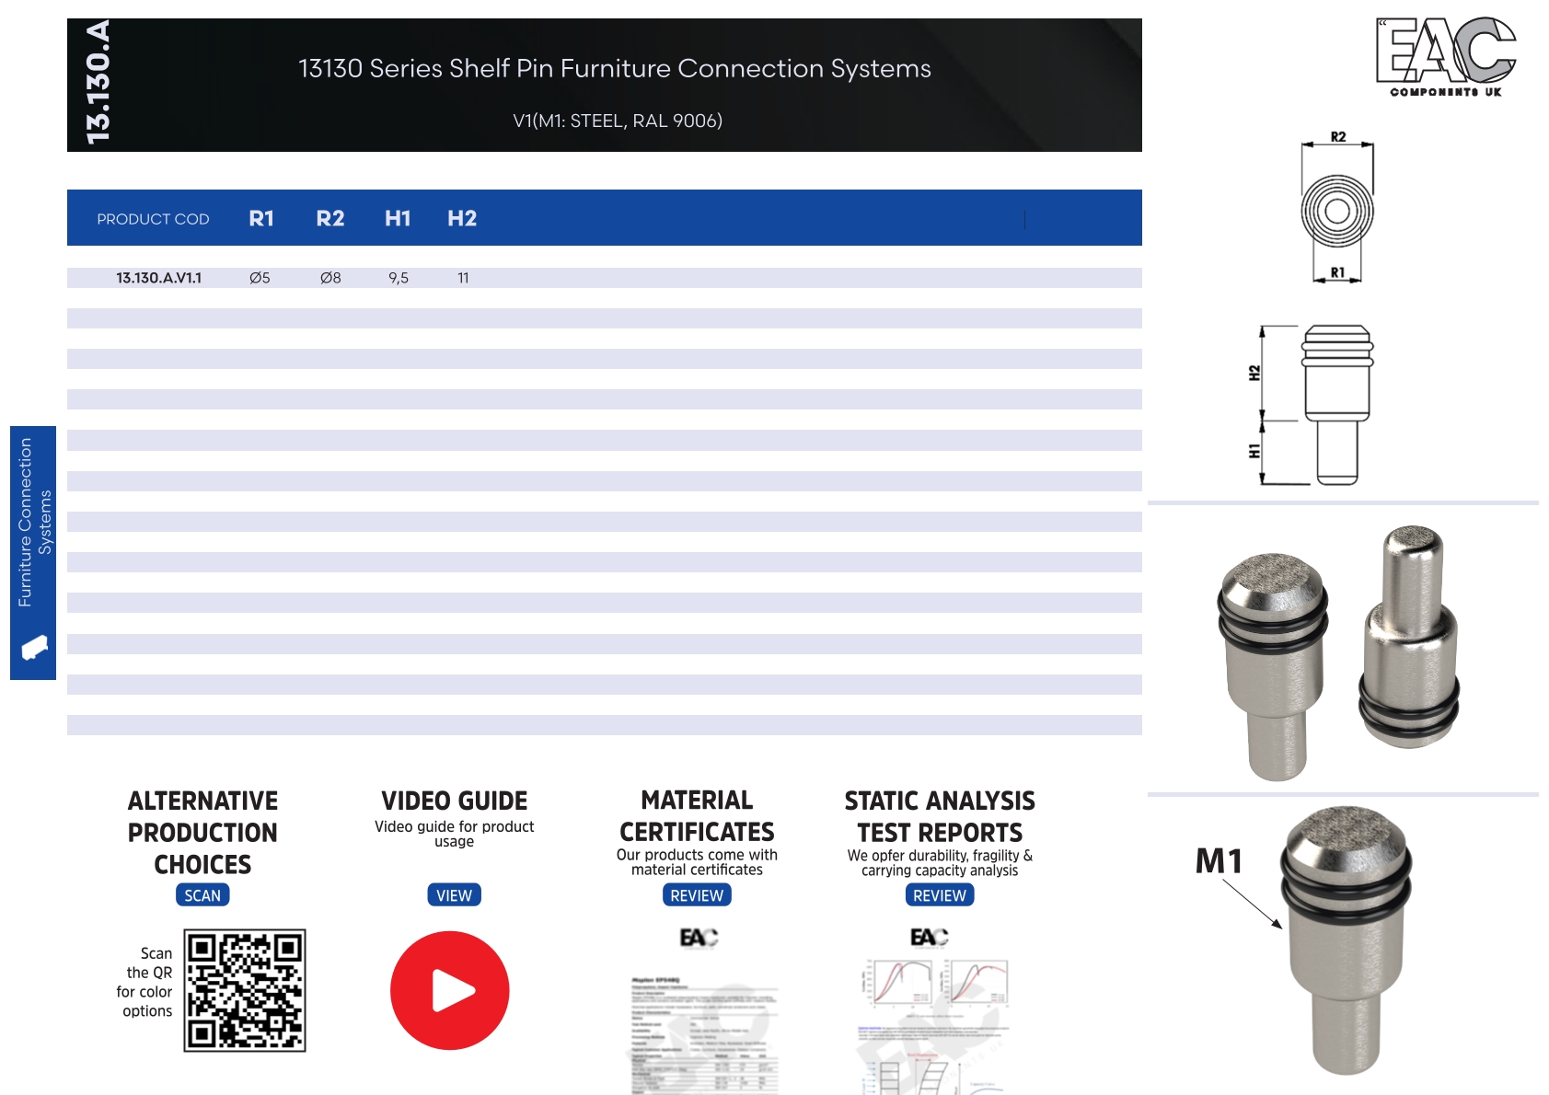
Task: Click the H2 column header
Action: pyautogui.click(x=462, y=218)
